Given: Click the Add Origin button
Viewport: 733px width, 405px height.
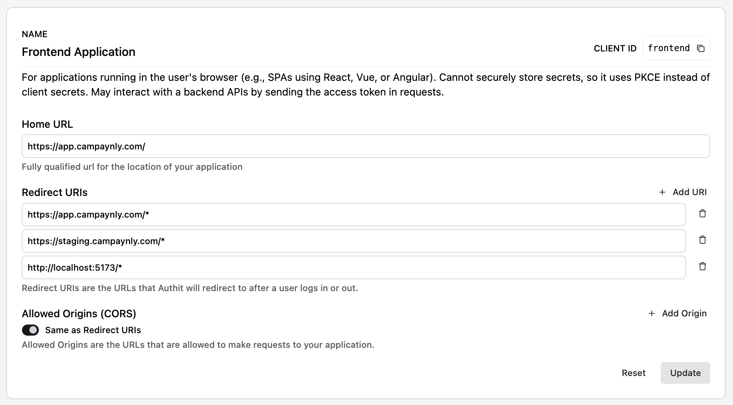Looking at the screenshot, I should pyautogui.click(x=677, y=314).
